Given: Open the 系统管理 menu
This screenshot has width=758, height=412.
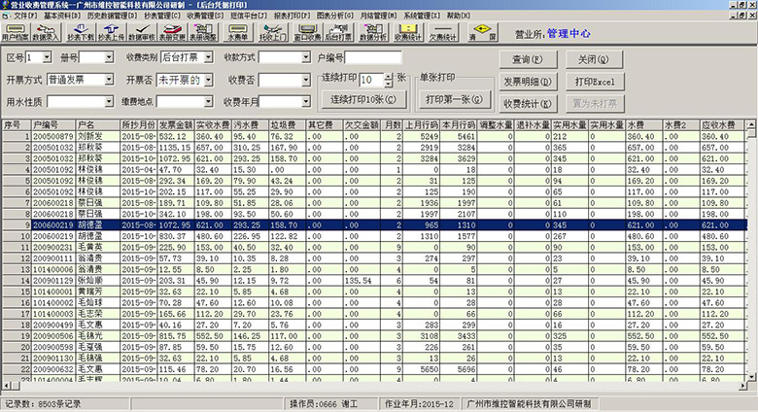Looking at the screenshot, I should pyautogui.click(x=422, y=16).
